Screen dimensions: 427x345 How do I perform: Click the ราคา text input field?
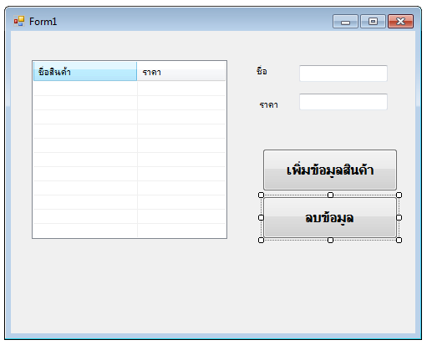coord(343,102)
